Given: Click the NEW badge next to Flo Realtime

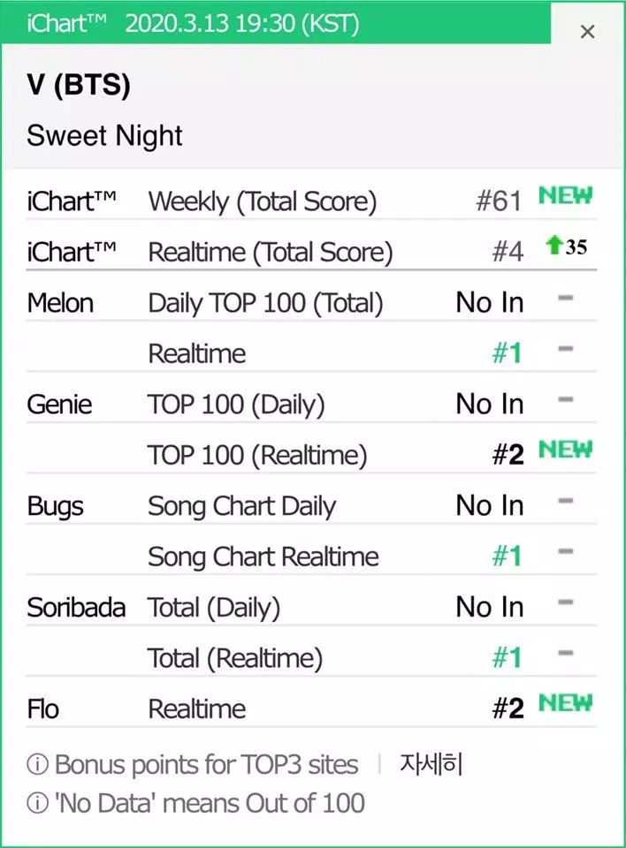Looking at the screenshot, I should tap(565, 703).
